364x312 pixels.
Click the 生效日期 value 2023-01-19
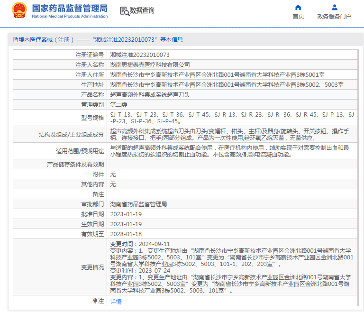pos(126,224)
